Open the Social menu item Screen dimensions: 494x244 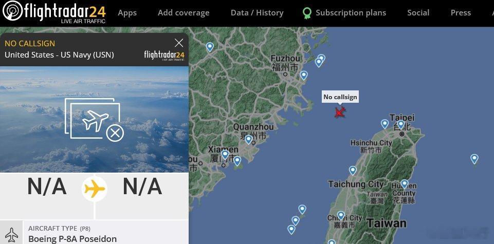coord(418,13)
